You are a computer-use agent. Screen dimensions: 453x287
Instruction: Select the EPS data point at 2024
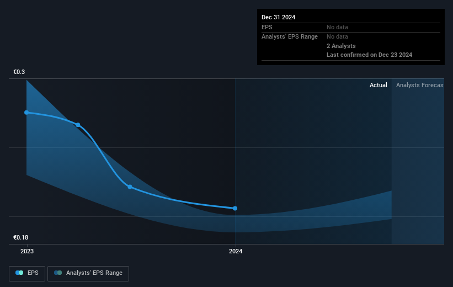235,209
